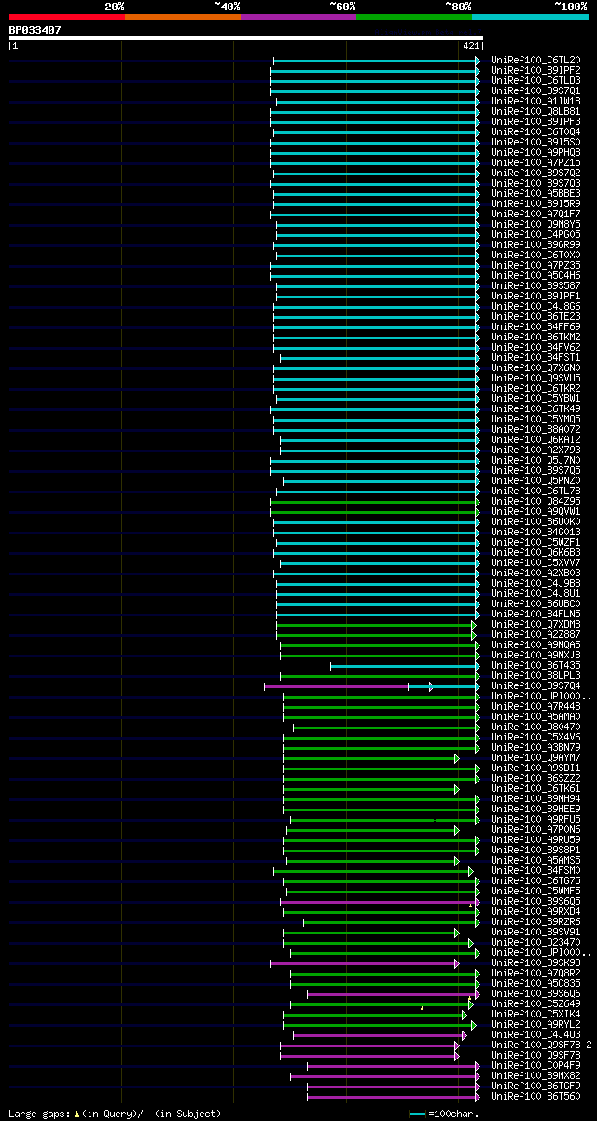Select hit label UniRef100_A3BN79

pos(535,747)
